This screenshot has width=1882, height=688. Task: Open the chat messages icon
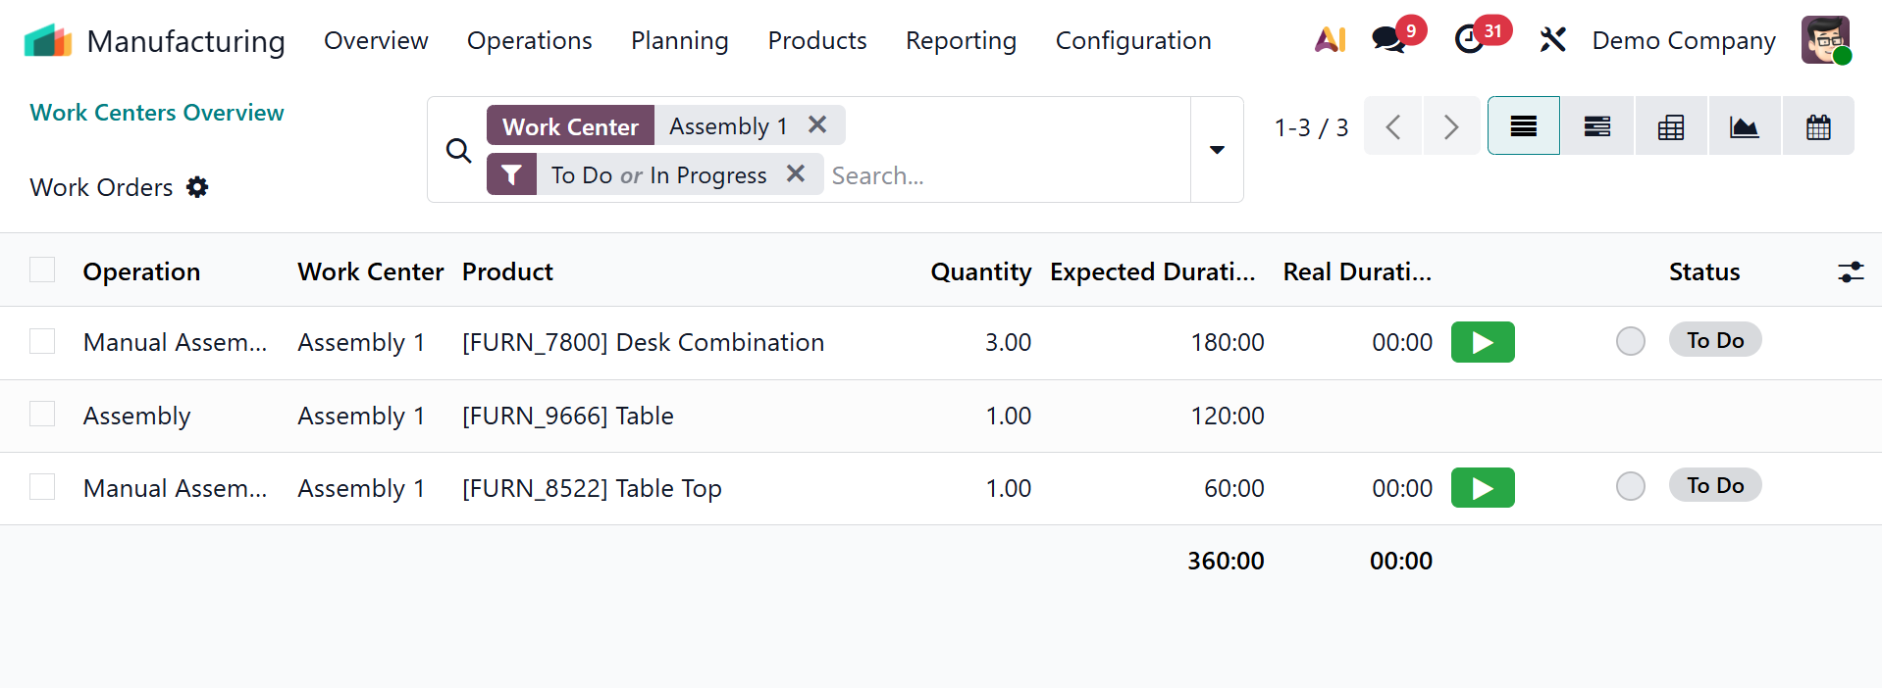pyautogui.click(x=1389, y=40)
